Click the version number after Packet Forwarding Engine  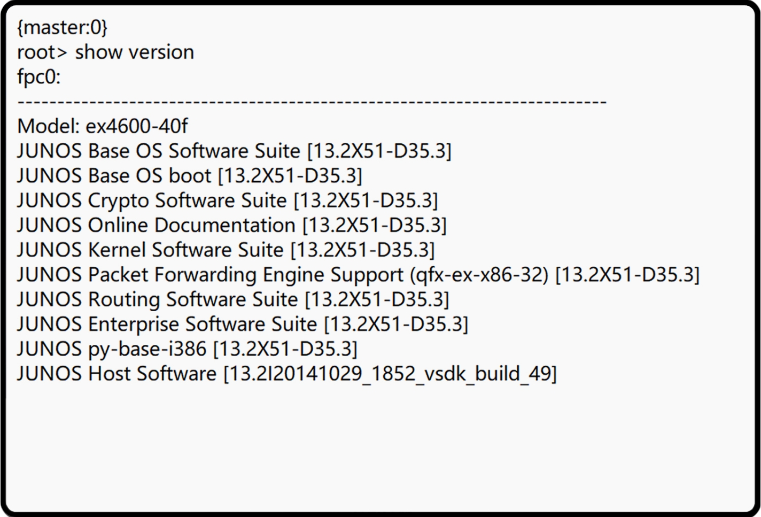[627, 275]
